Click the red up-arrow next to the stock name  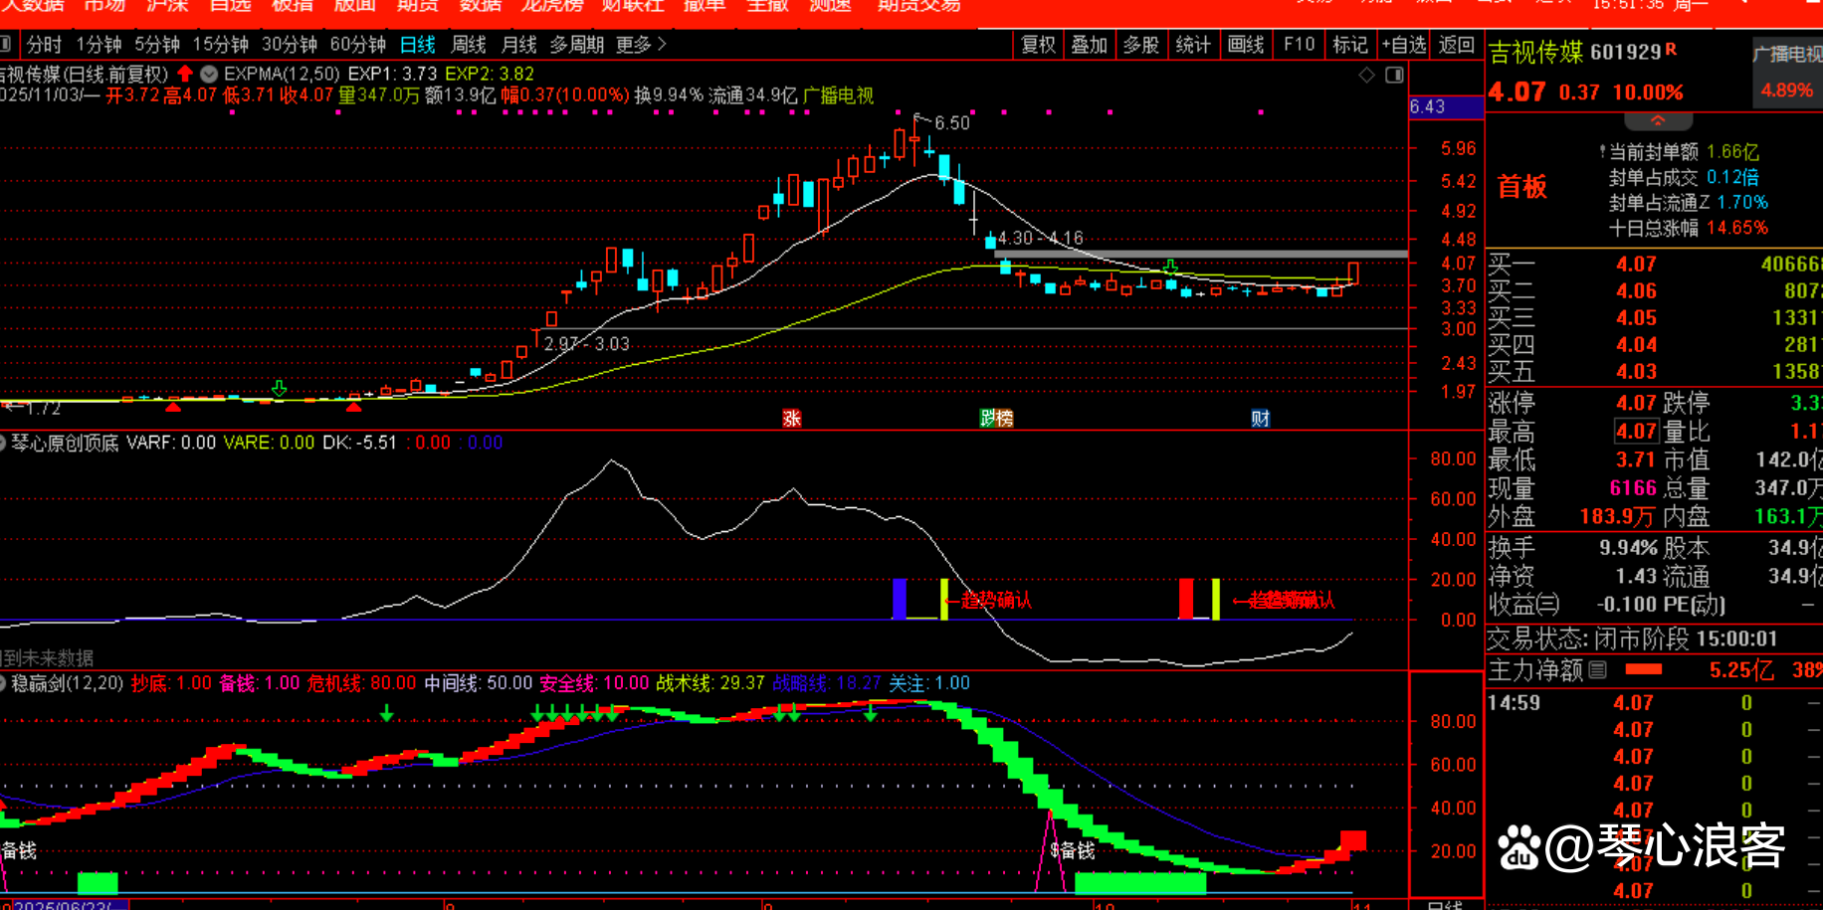point(185,74)
